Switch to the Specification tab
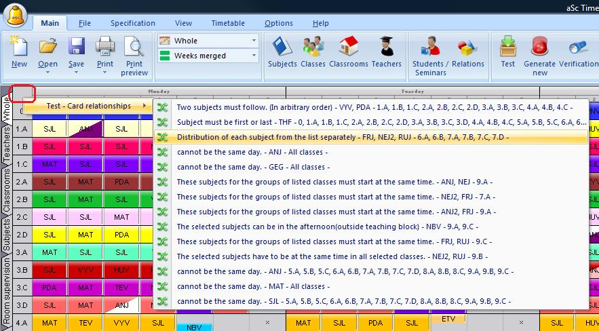The image size is (599, 331). click(133, 23)
